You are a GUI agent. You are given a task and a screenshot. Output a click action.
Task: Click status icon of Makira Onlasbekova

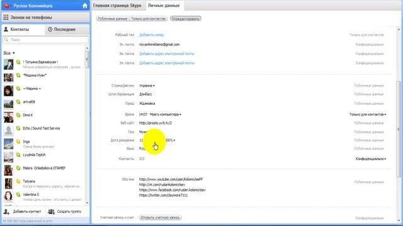click(18, 168)
